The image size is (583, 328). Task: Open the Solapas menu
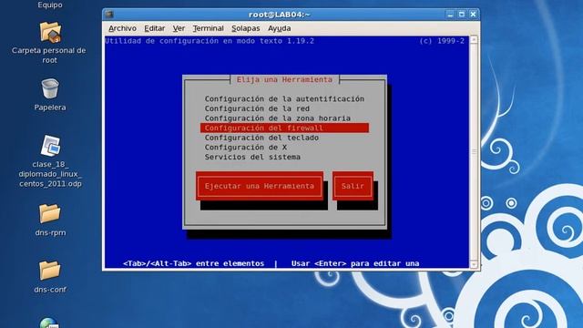[245, 28]
